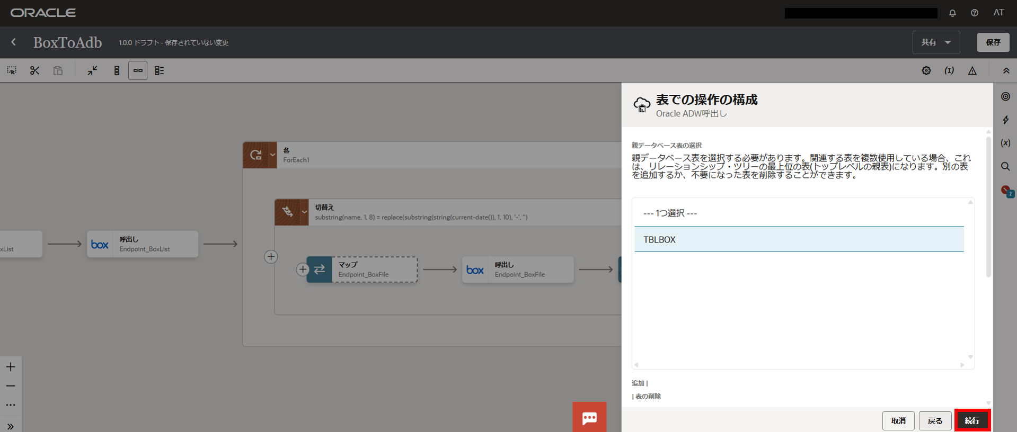Click the table list scroll-down arrow
The height and width of the screenshot is (432, 1017).
pyautogui.click(x=970, y=357)
